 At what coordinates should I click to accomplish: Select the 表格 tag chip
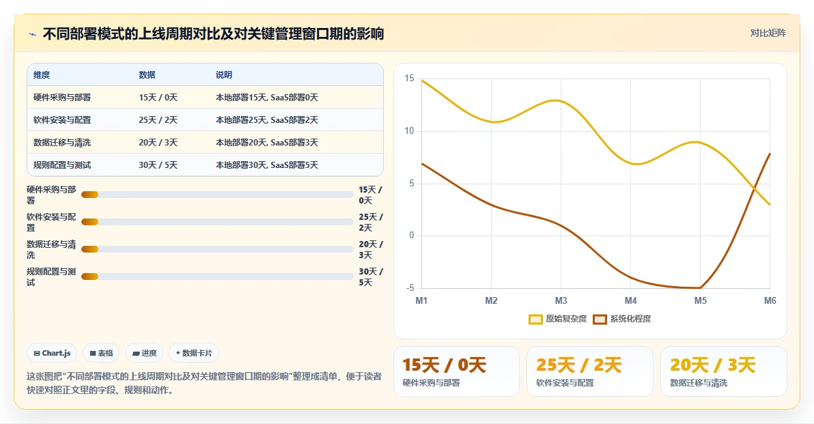[101, 353]
